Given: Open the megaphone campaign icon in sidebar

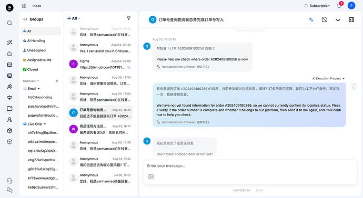Looking at the screenshot, I should pos(9,98).
